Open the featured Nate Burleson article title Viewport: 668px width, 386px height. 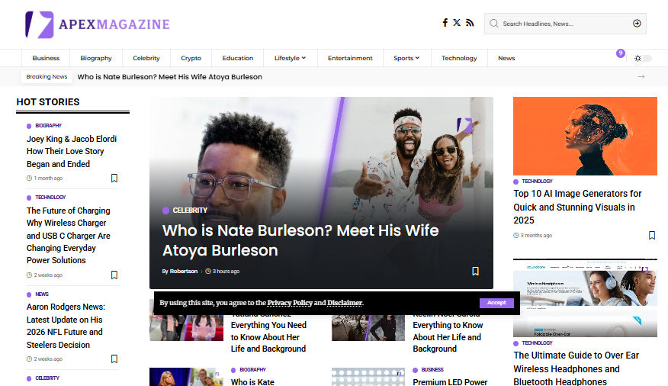300,240
